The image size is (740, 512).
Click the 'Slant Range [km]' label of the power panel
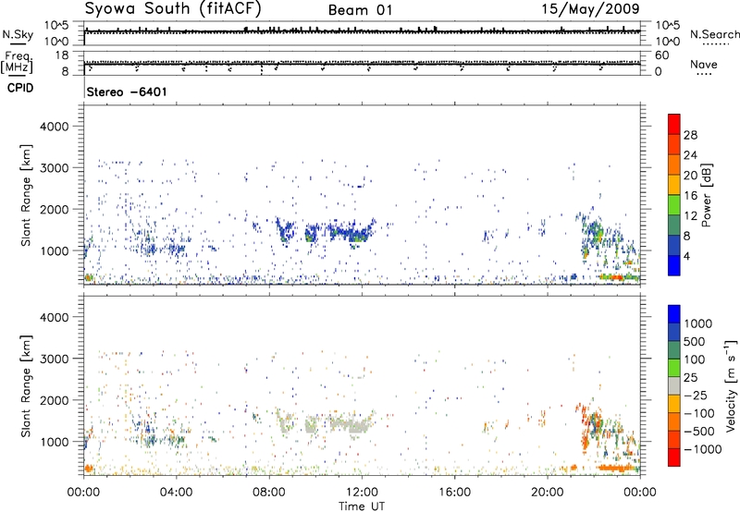pos(26,195)
